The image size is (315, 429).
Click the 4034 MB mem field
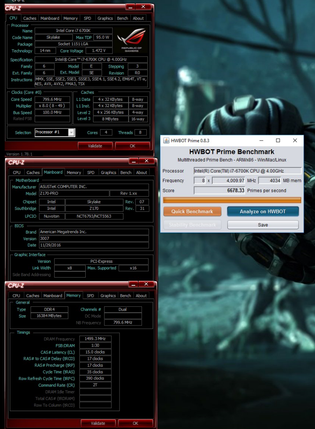(269, 181)
